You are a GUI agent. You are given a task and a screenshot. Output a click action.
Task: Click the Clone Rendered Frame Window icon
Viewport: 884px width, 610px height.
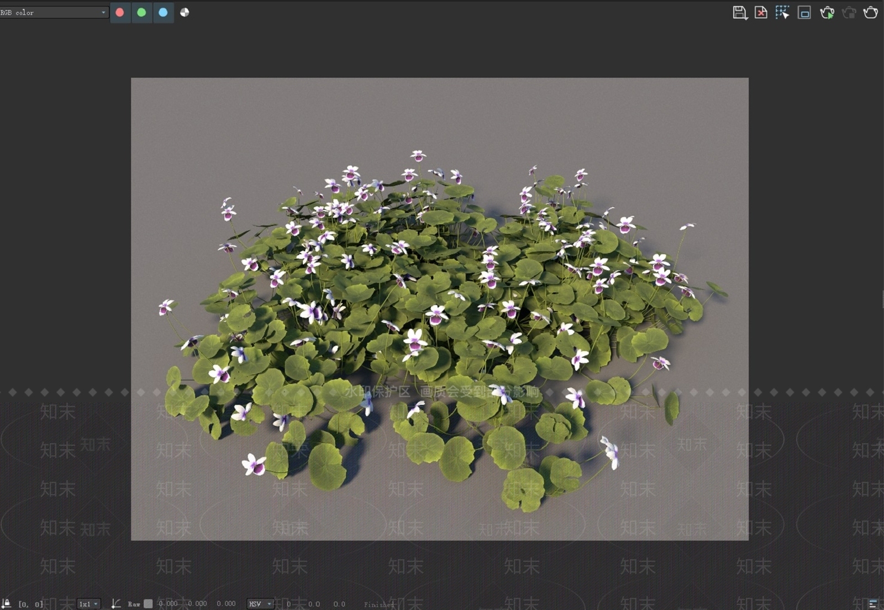tap(804, 12)
